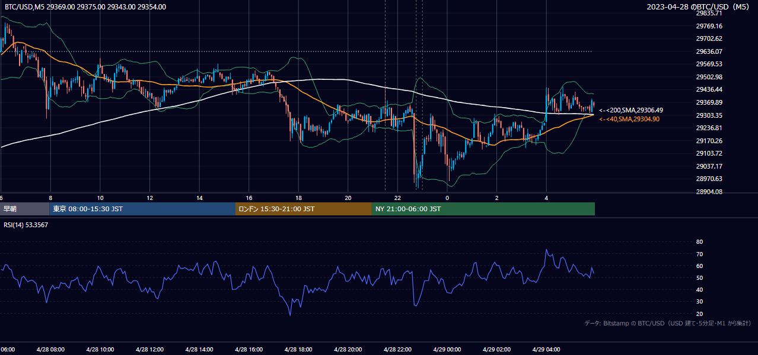
Task: Click hour tick 22 under price chart
Action: pos(397,198)
